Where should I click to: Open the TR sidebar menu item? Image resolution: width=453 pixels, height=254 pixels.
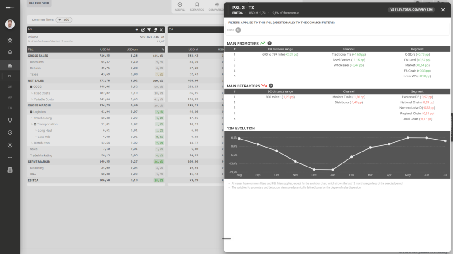[10, 108]
